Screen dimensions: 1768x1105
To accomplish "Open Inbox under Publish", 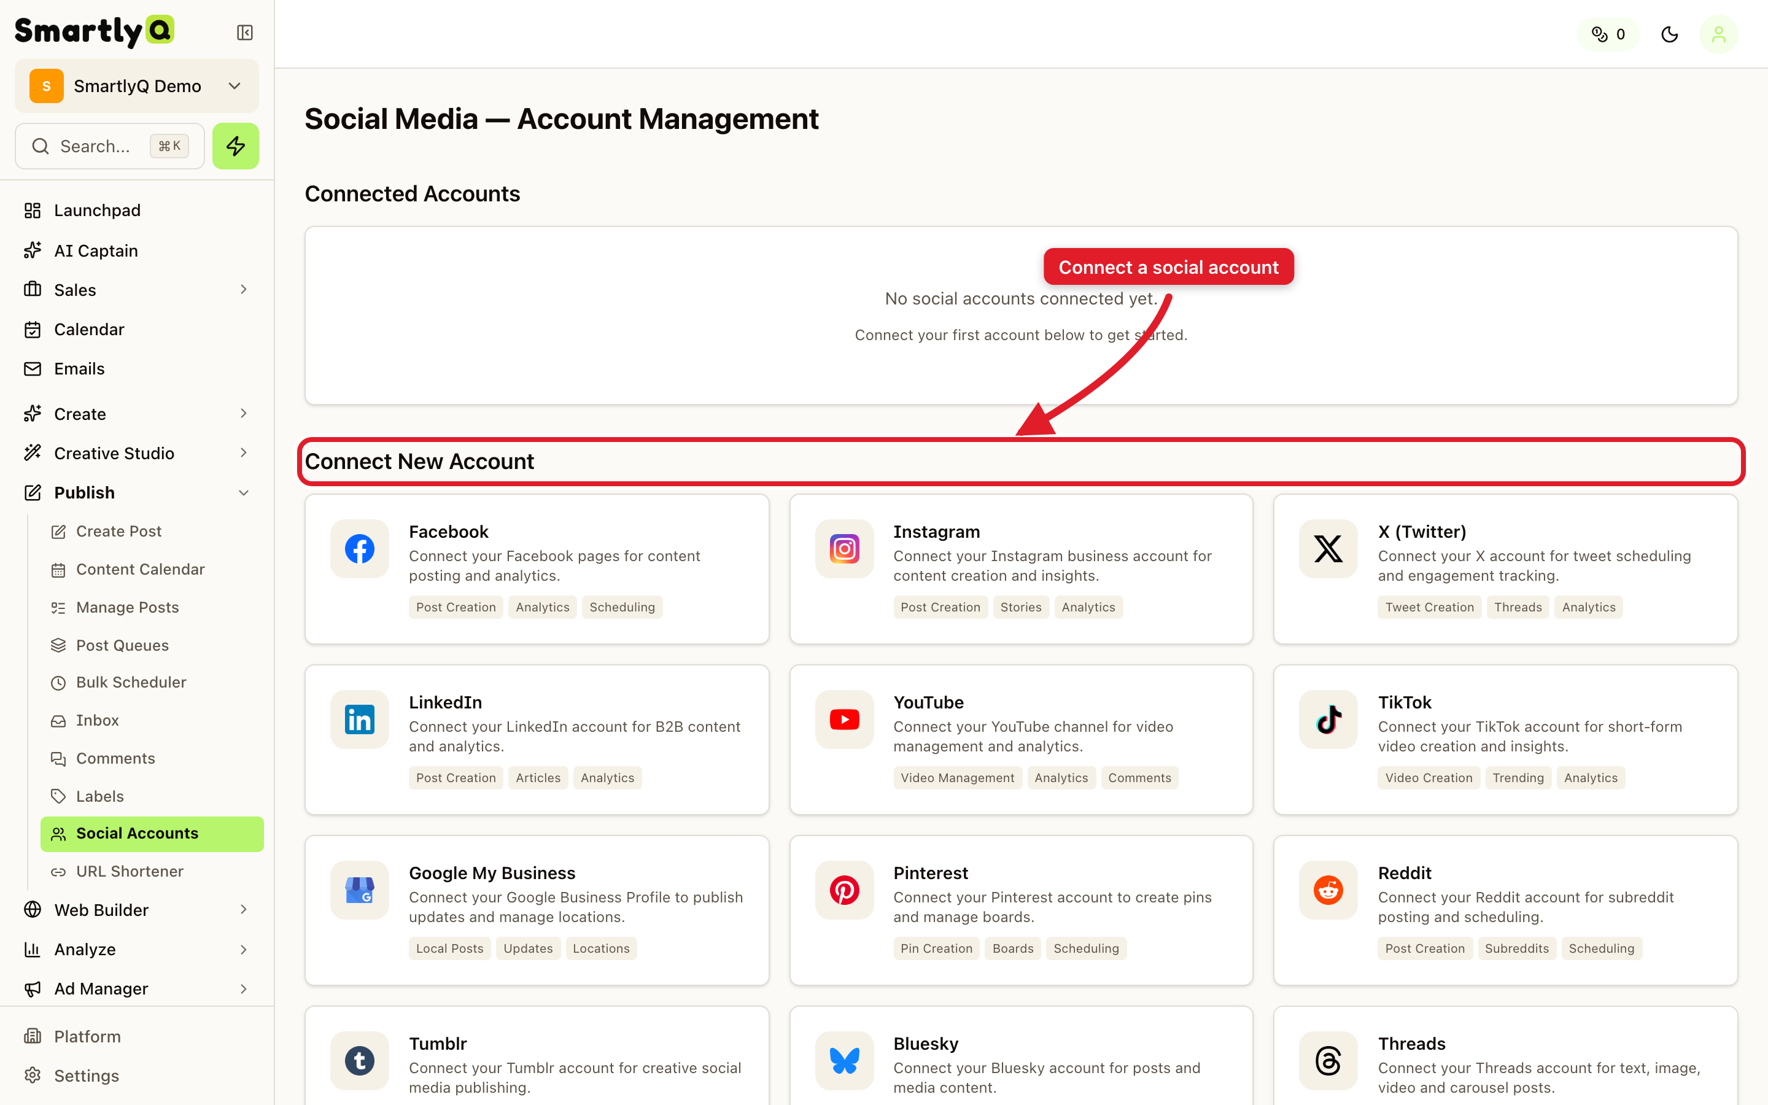I will 96,721.
